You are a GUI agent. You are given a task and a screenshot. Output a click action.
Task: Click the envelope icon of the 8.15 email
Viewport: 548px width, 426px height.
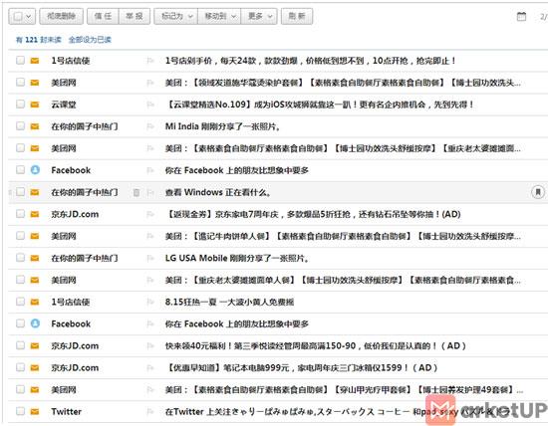pyautogui.click(x=35, y=302)
